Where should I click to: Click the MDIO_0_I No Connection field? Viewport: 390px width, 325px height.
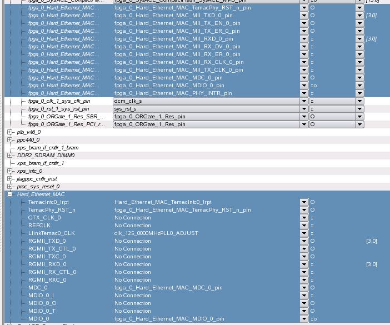(x=133, y=296)
